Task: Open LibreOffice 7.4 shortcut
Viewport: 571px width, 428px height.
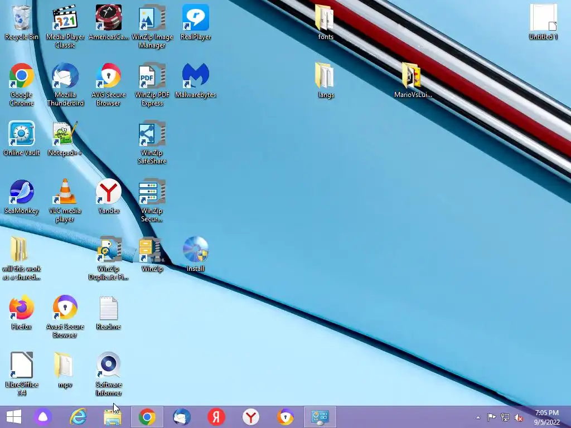Action: point(21,374)
